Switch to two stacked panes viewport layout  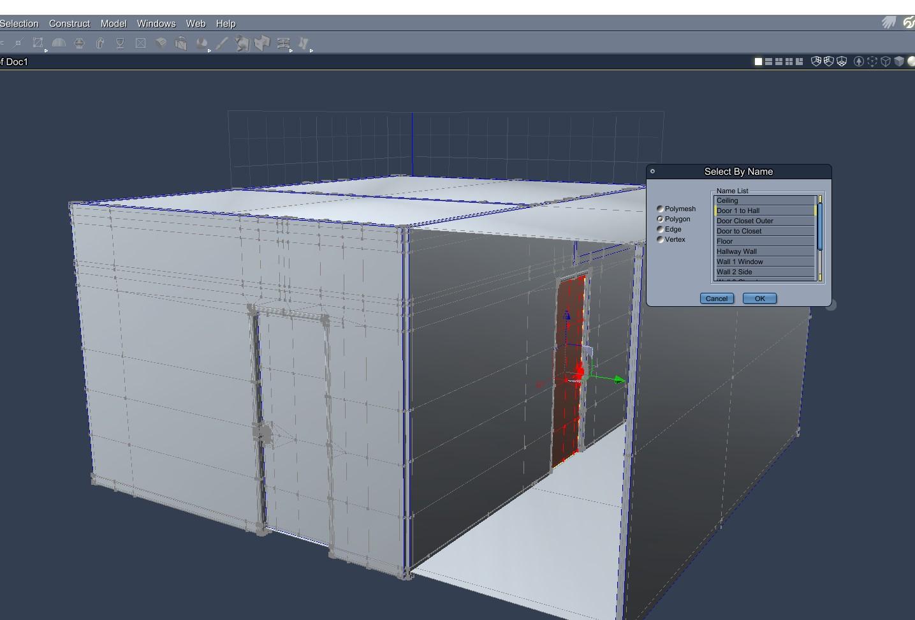[768, 61]
